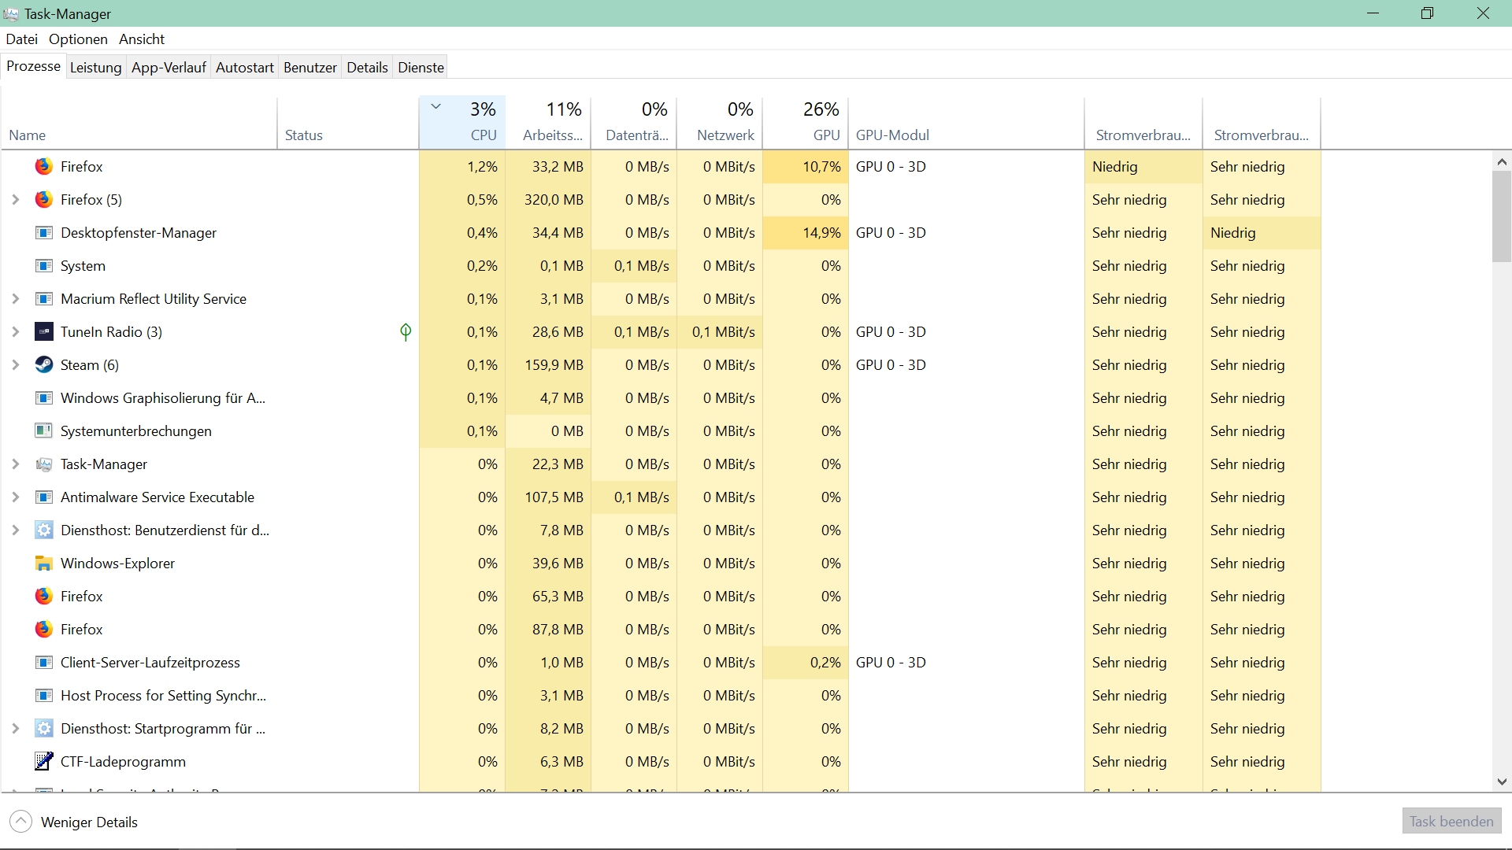
Task: Click the scrollbar down arrow
Action: (1501, 782)
